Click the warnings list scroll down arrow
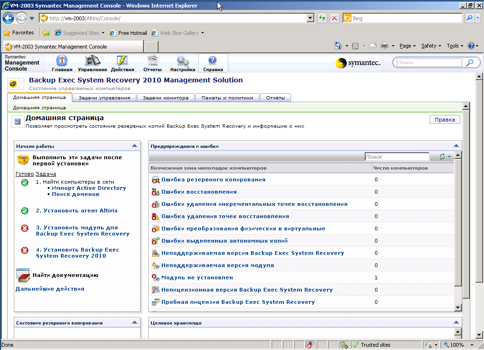The width and height of the screenshot is (484, 350). tap(457, 307)
